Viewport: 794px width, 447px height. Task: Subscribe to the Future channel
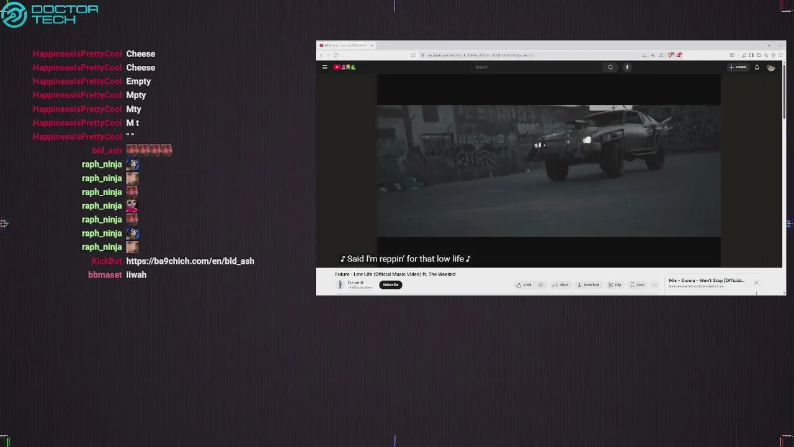point(391,285)
